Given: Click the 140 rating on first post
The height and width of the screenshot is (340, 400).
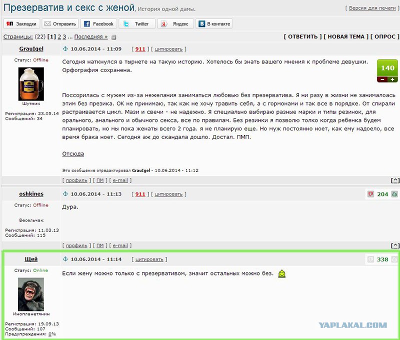Looking at the screenshot, I should (387, 68).
